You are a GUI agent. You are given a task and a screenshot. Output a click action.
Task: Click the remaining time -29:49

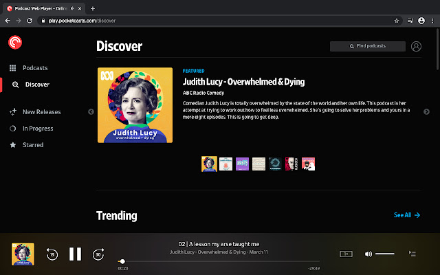[313, 269]
